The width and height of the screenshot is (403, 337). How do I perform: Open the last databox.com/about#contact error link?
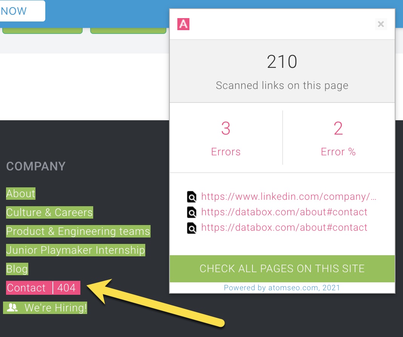284,228
